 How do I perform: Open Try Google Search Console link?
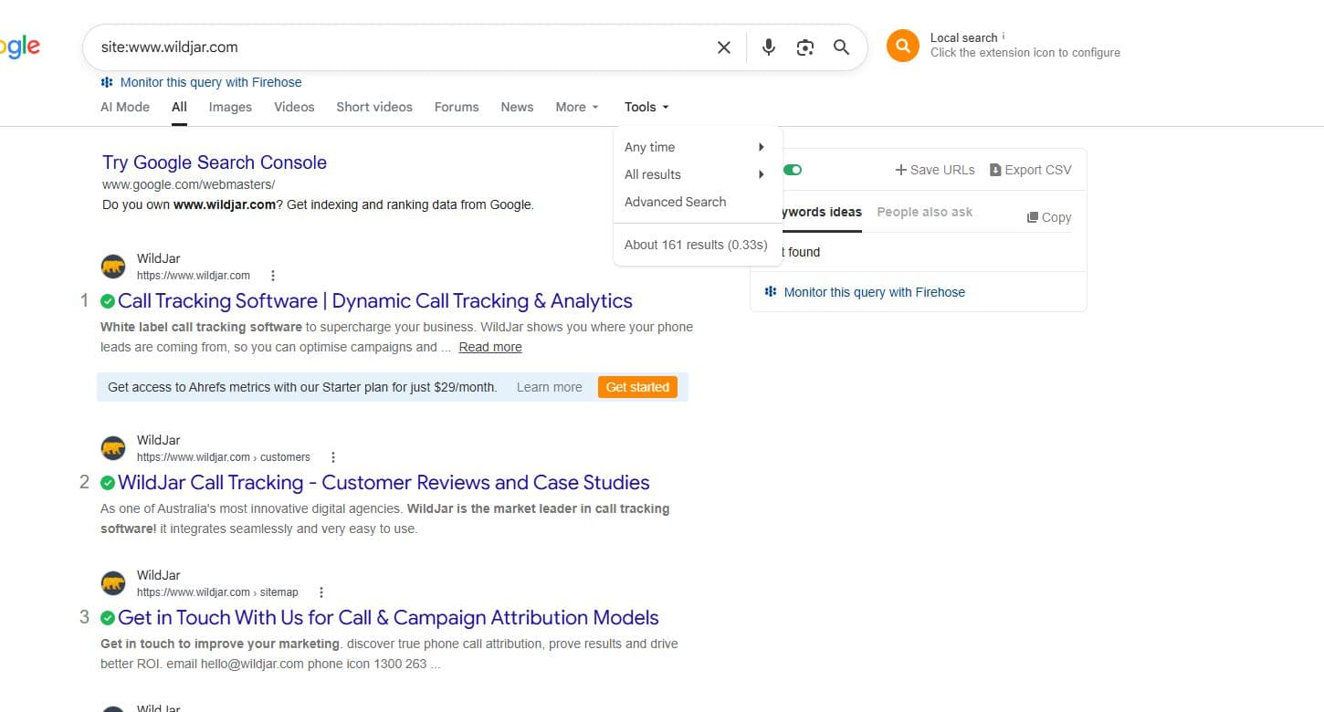pos(215,162)
